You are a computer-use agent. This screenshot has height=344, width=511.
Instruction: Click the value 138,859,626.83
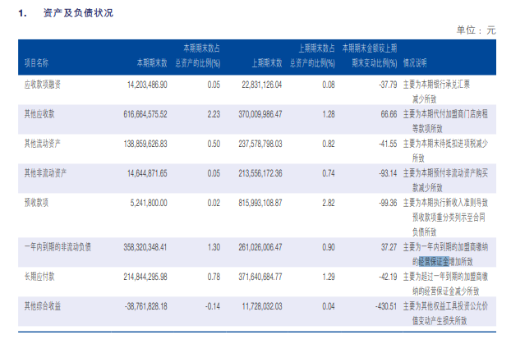pos(145,144)
